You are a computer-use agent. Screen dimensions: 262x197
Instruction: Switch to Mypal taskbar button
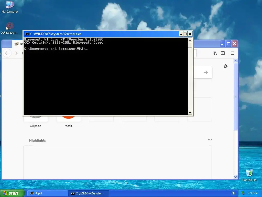[47, 193]
